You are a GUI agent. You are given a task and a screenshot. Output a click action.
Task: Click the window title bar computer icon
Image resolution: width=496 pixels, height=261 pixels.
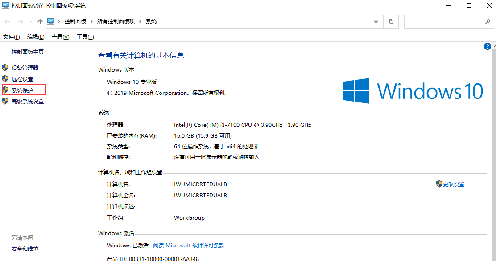click(6, 6)
